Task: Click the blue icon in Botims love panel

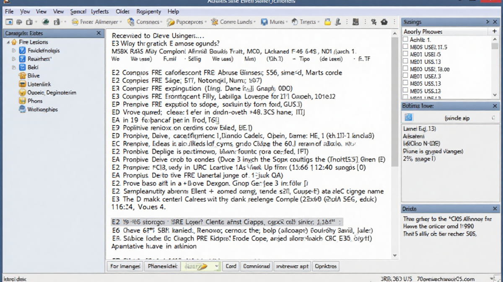Action: (x=409, y=118)
